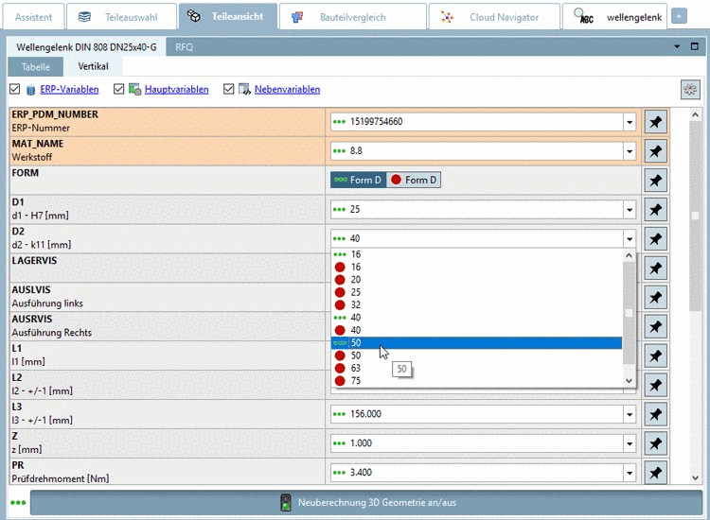Collapse the D2 value dropdown
Viewport: 710px width, 520px height.
tap(630, 239)
